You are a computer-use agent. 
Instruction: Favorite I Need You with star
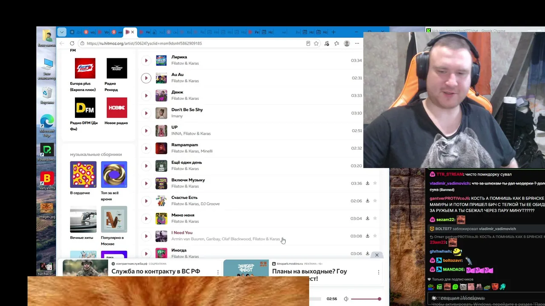point(375,236)
